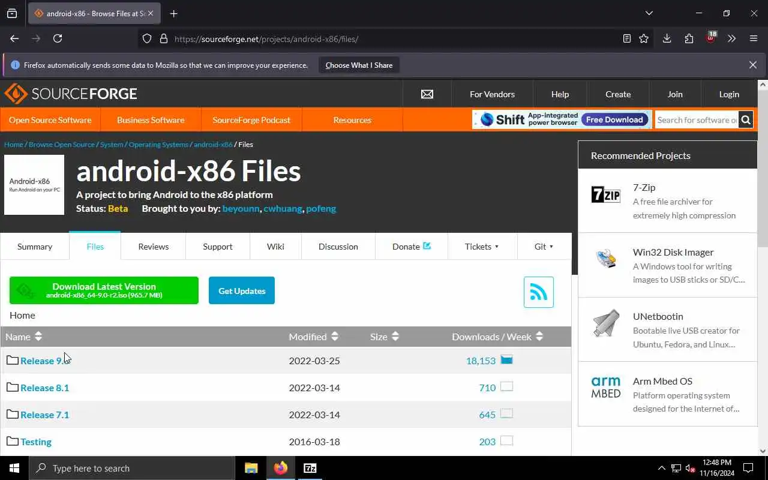The width and height of the screenshot is (768, 480).
Task: Click the Login link
Action: [x=729, y=94]
